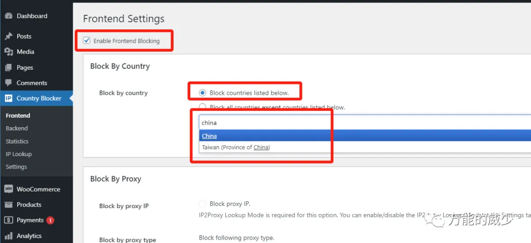
Task: Click the Block By Country heading
Action: click(x=120, y=66)
